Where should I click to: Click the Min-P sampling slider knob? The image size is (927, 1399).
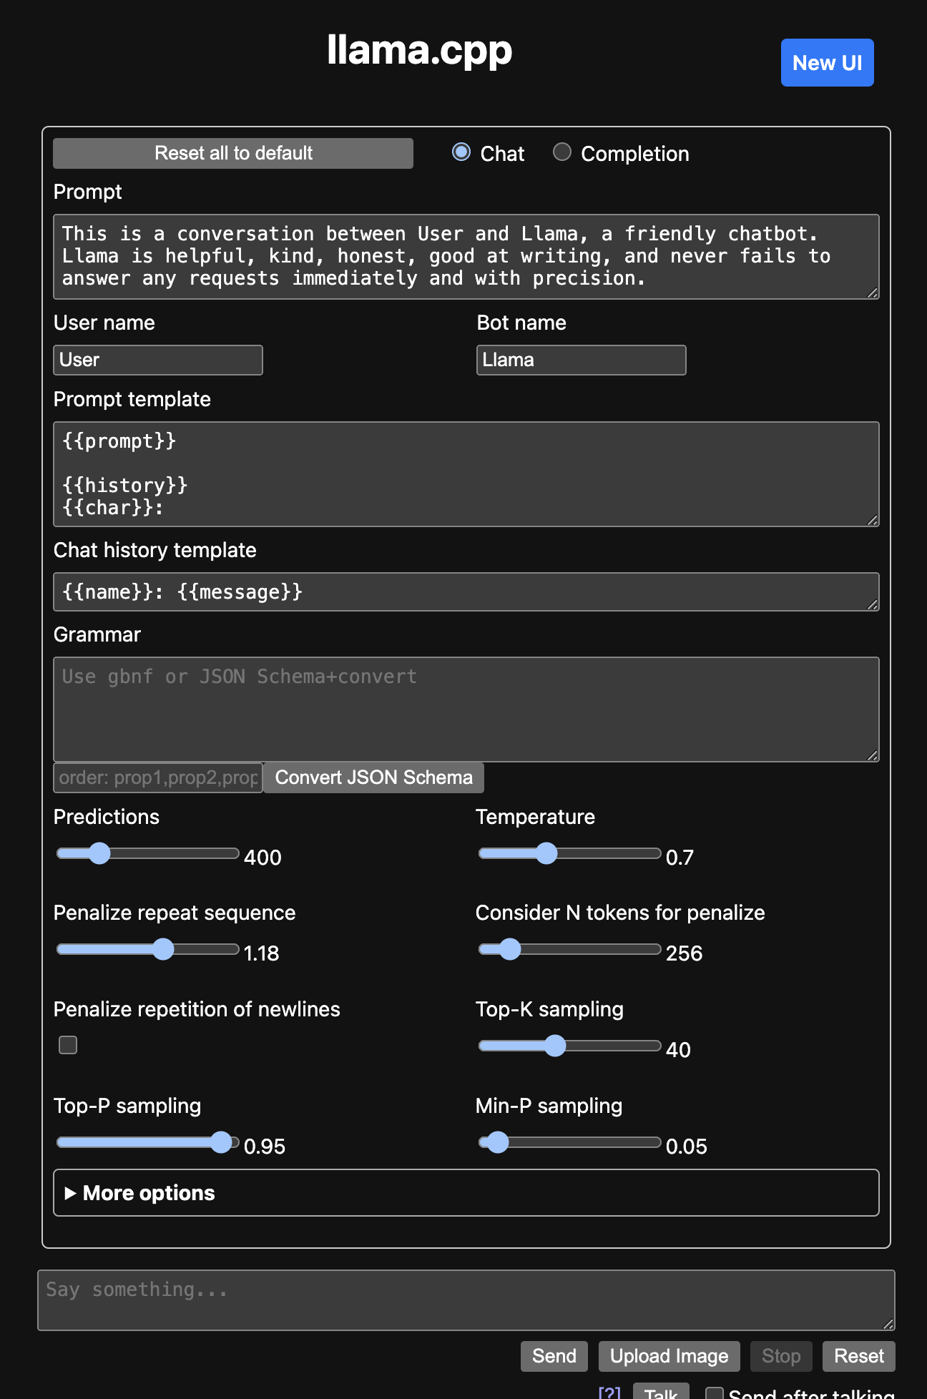pyautogui.click(x=498, y=1142)
